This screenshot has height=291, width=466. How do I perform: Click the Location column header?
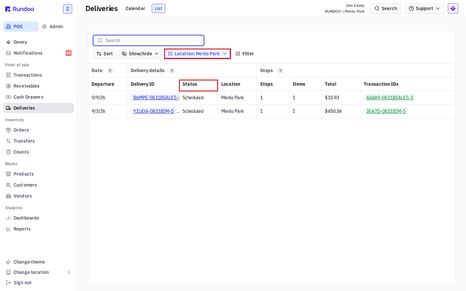[238, 84]
